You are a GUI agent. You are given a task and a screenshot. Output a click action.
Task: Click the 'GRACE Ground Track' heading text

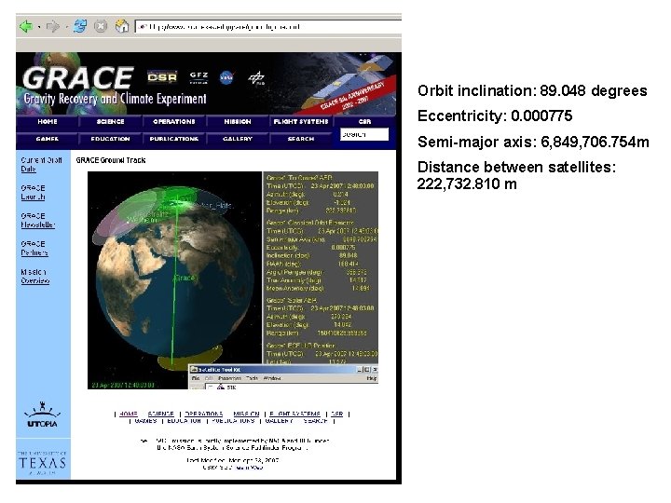coord(111,160)
